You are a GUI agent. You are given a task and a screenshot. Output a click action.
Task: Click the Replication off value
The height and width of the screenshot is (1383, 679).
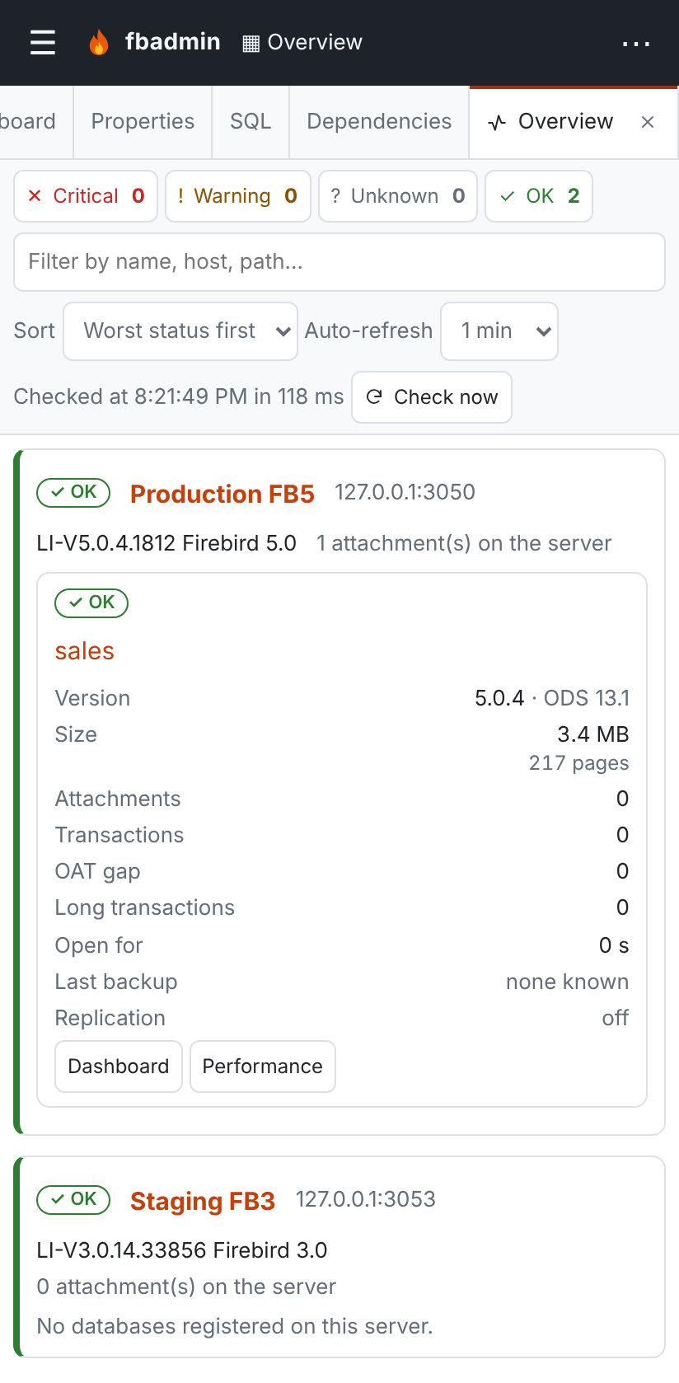pyautogui.click(x=616, y=1018)
